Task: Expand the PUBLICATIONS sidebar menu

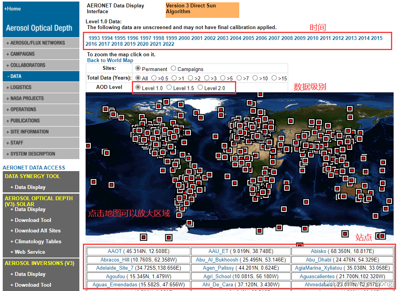Action: (x=41, y=121)
